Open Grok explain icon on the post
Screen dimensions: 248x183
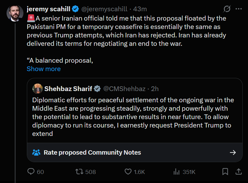point(227,9)
